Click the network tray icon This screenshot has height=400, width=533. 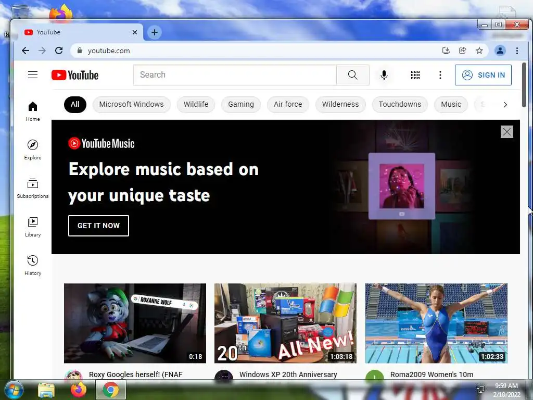[x=480, y=390]
